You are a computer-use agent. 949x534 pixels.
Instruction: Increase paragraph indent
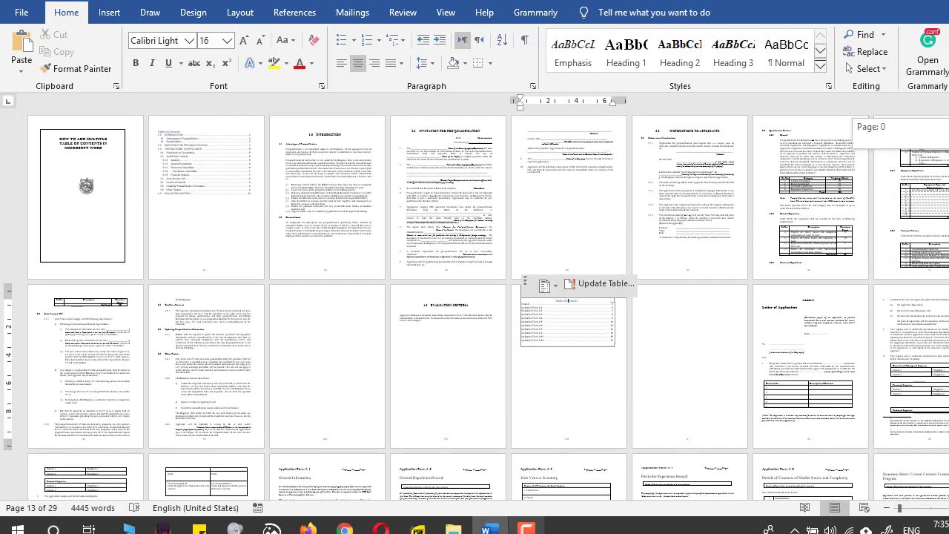(x=440, y=40)
